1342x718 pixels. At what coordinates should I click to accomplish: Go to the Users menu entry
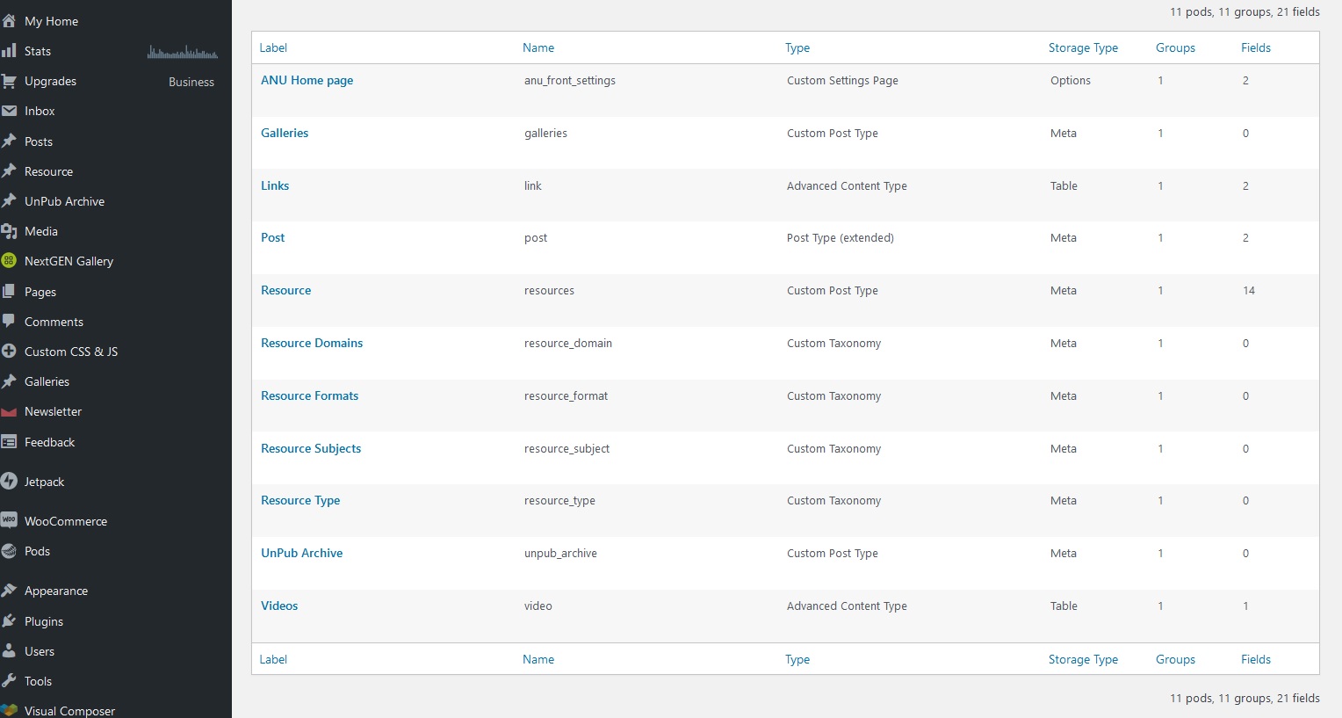[x=40, y=651]
